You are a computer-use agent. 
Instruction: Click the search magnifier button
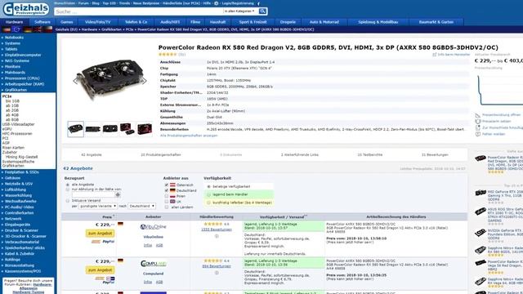click(262, 11)
